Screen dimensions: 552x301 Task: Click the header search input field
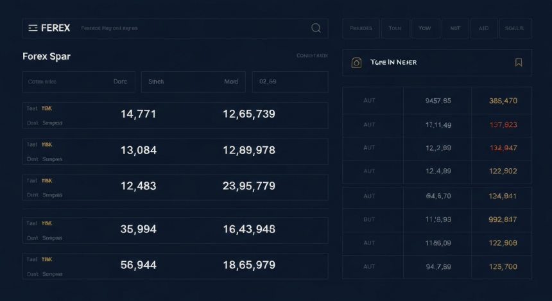(x=193, y=28)
